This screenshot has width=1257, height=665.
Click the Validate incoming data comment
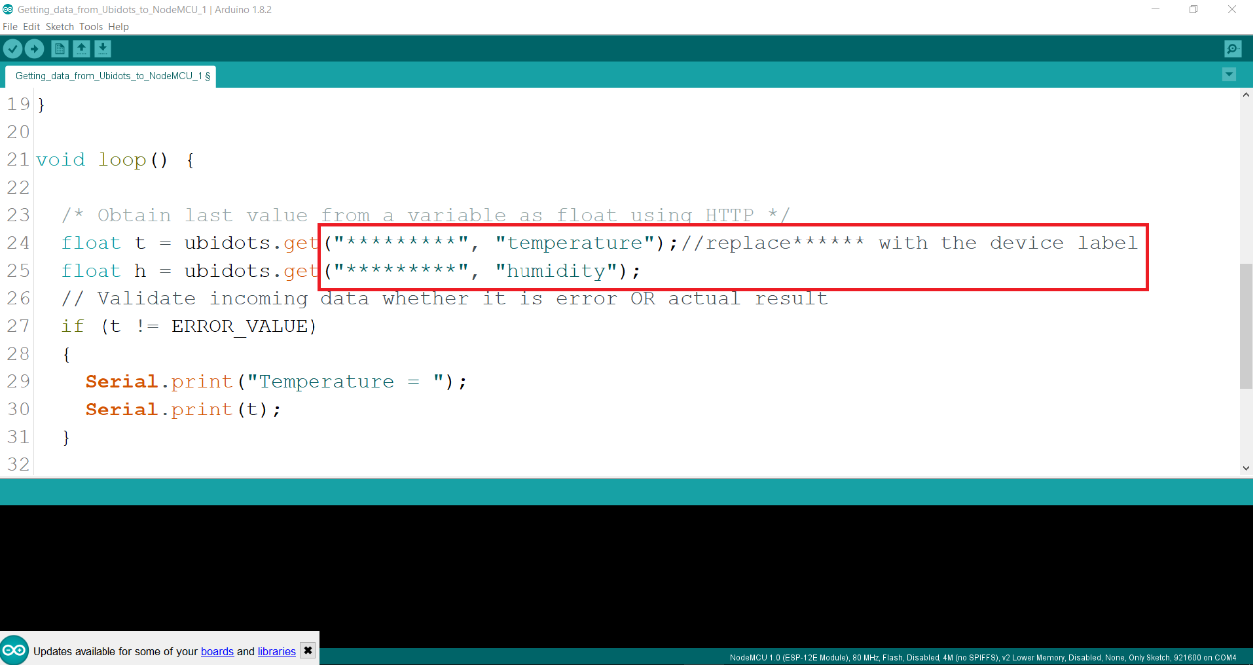[x=445, y=298]
